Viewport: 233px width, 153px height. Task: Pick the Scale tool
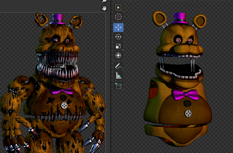[118, 46]
